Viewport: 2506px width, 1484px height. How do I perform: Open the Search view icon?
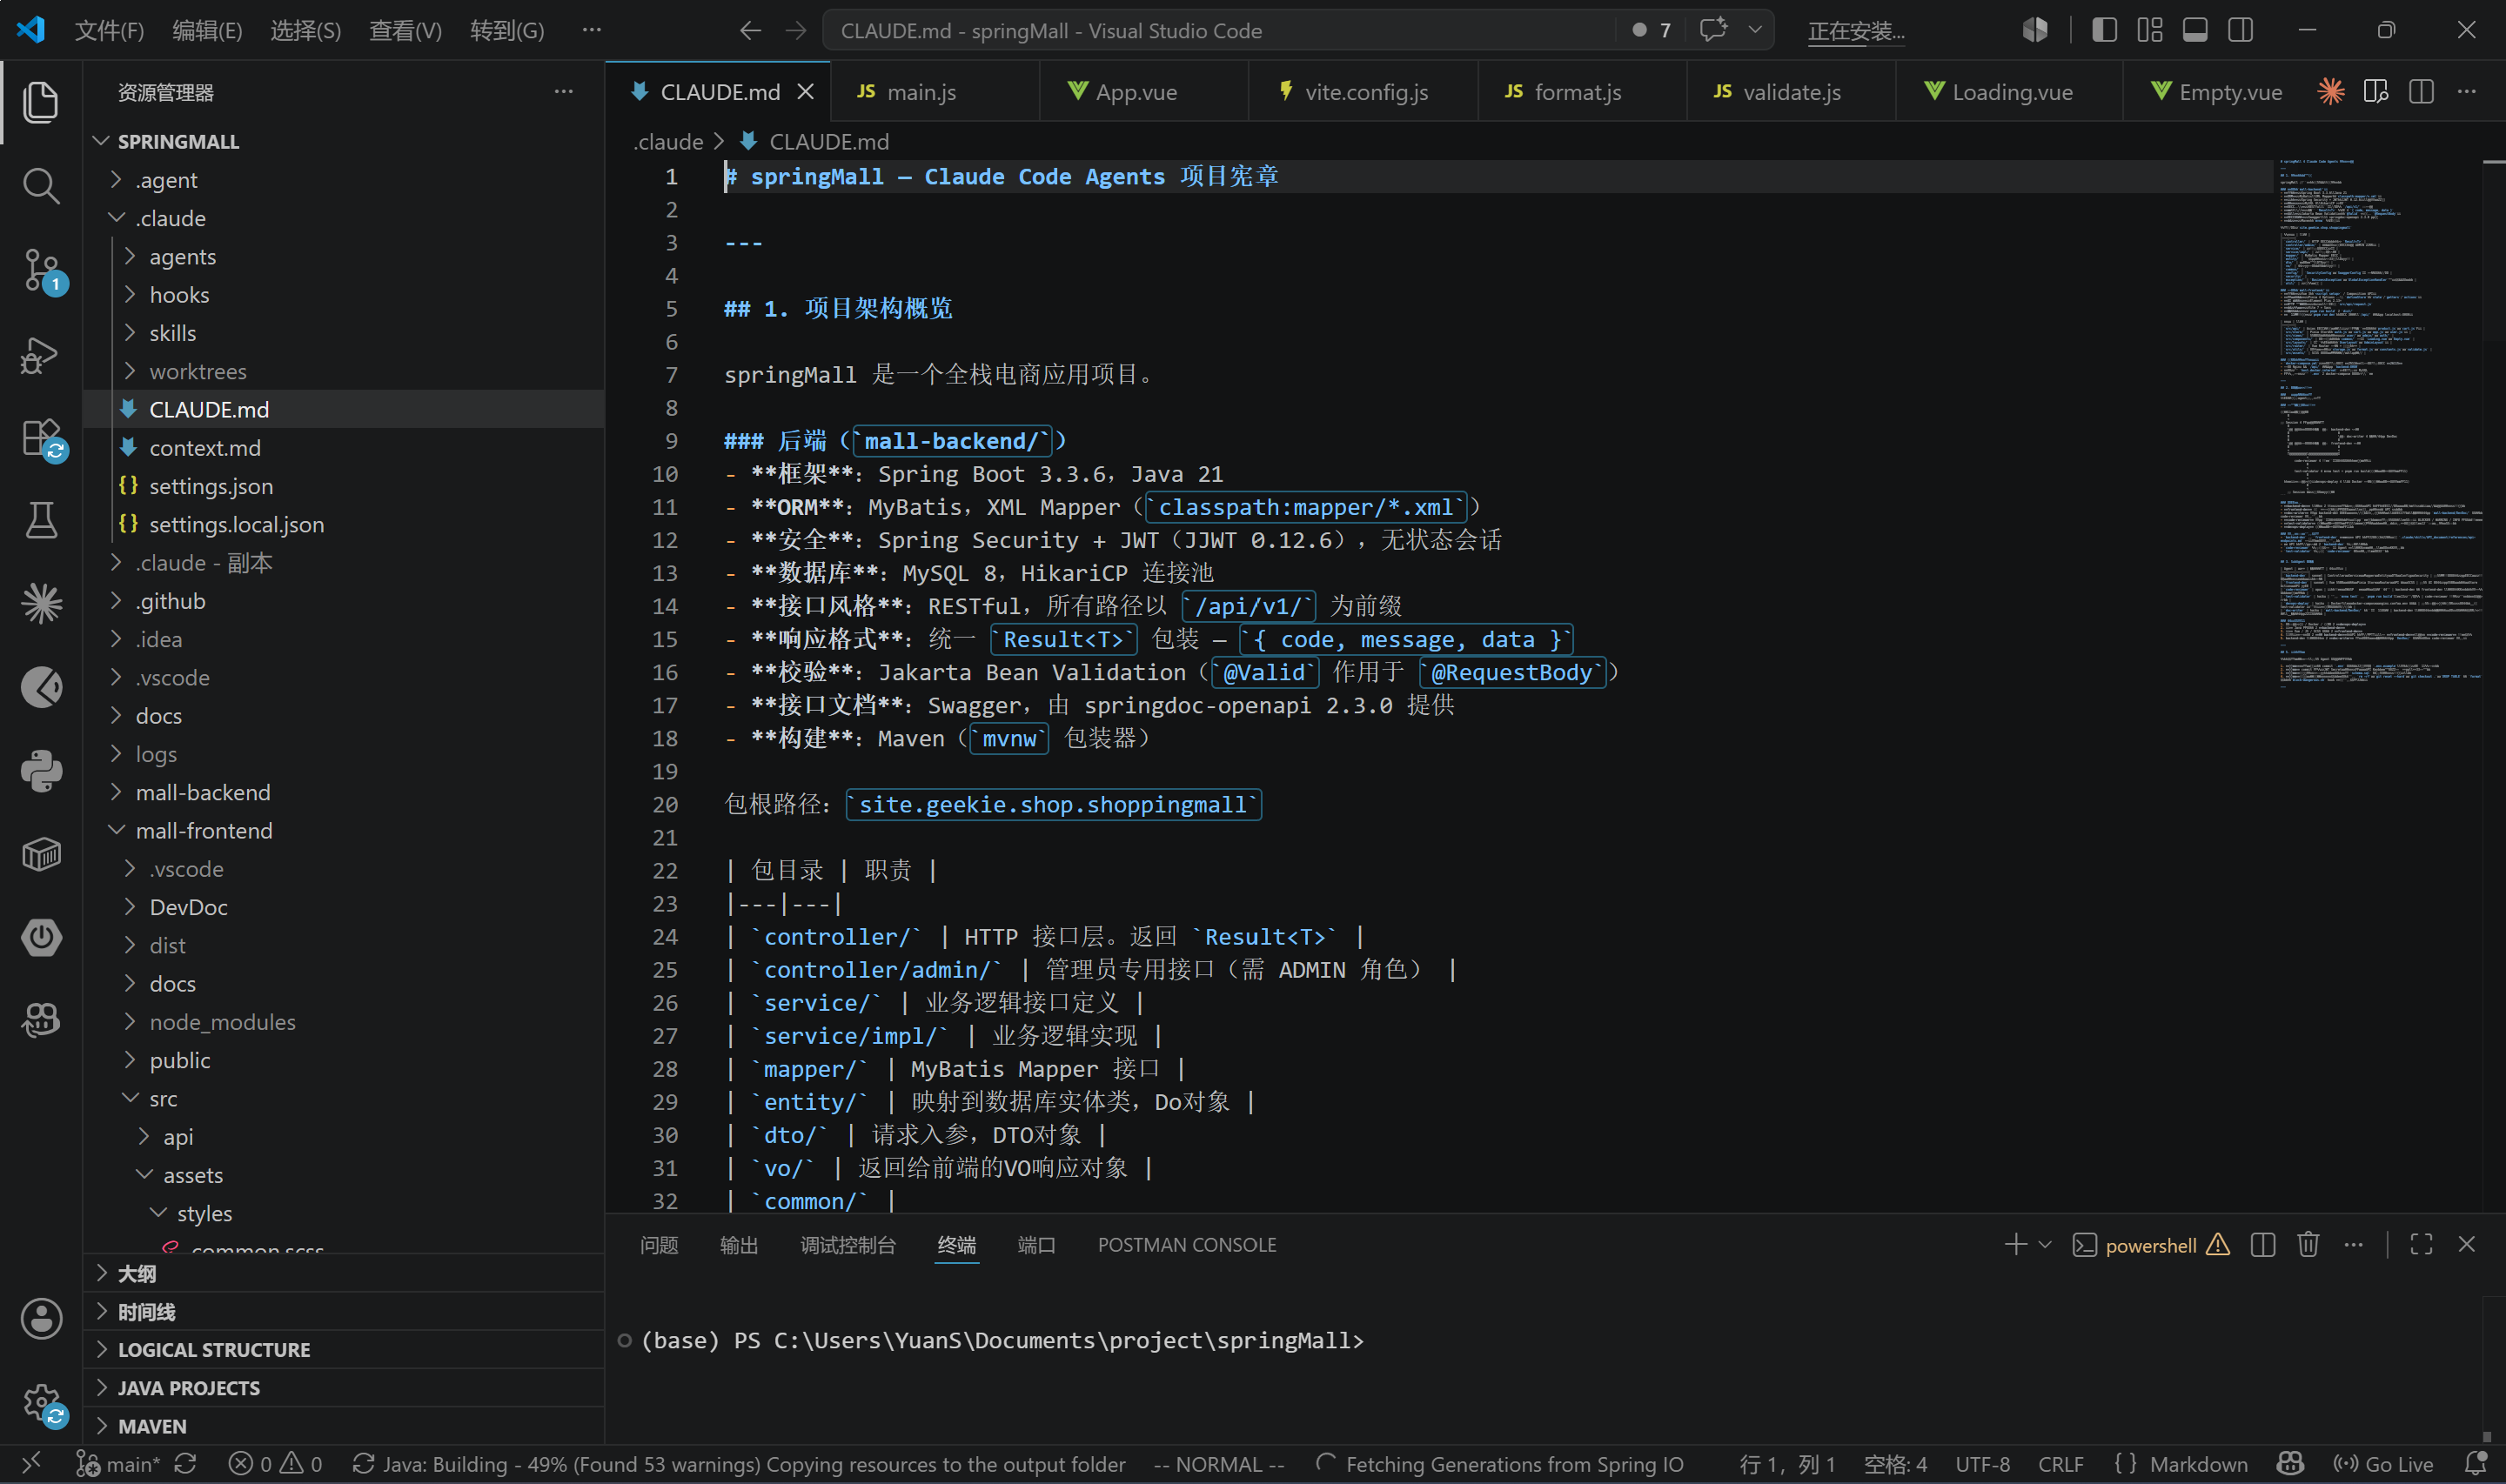[41, 186]
